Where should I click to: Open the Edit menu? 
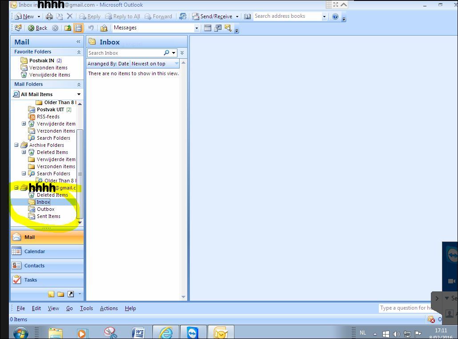tap(36, 308)
